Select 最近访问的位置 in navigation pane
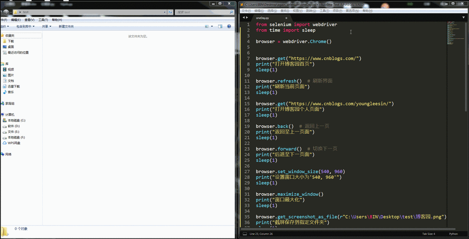The height and width of the screenshot is (239, 469). point(18,53)
